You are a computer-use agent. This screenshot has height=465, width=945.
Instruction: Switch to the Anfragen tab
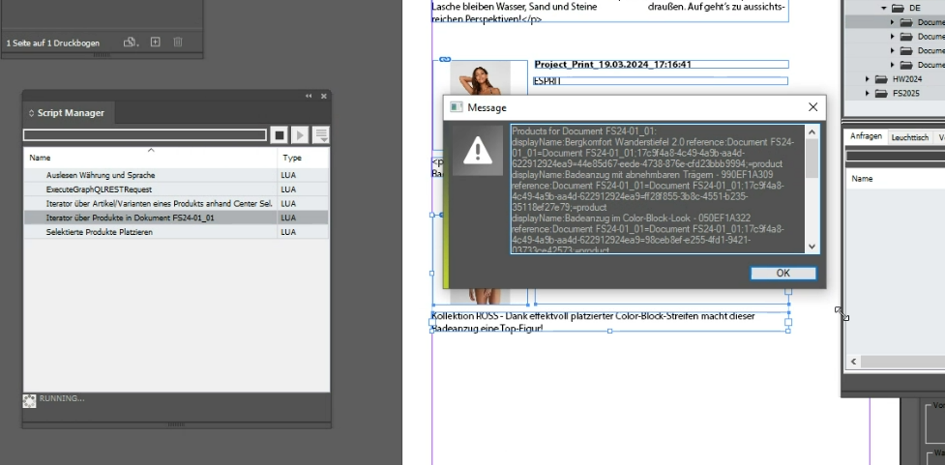(x=866, y=136)
